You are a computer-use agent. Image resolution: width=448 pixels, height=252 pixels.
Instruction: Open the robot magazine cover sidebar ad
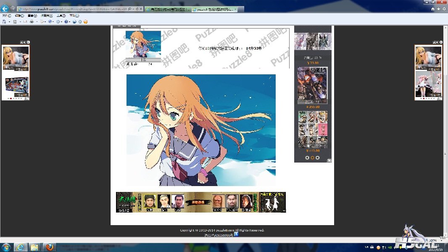(x=313, y=85)
